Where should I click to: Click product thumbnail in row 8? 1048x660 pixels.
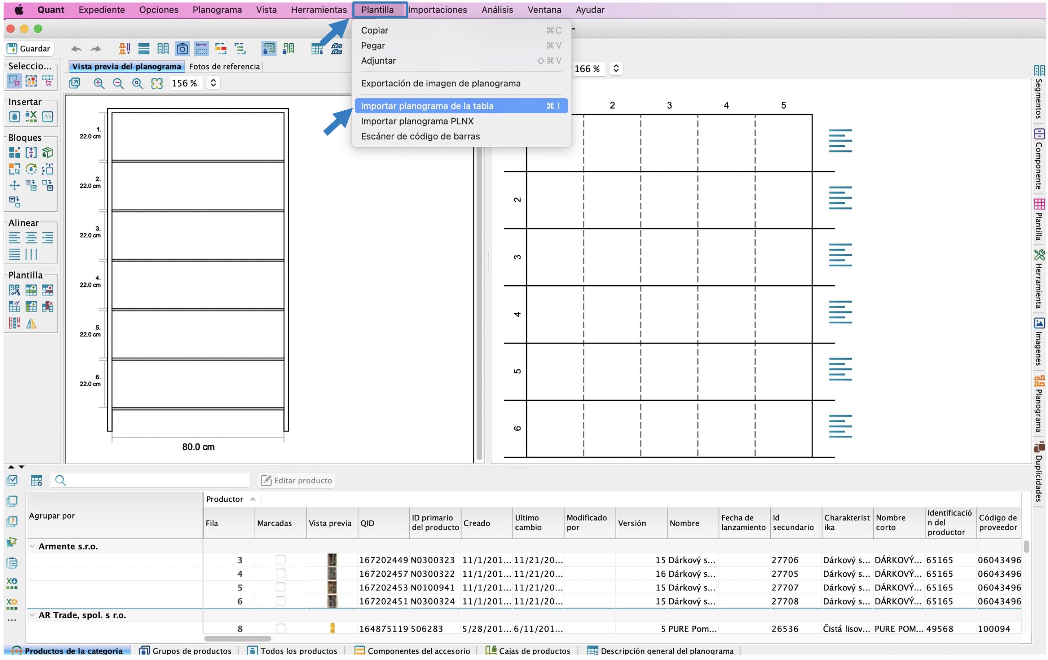(332, 628)
